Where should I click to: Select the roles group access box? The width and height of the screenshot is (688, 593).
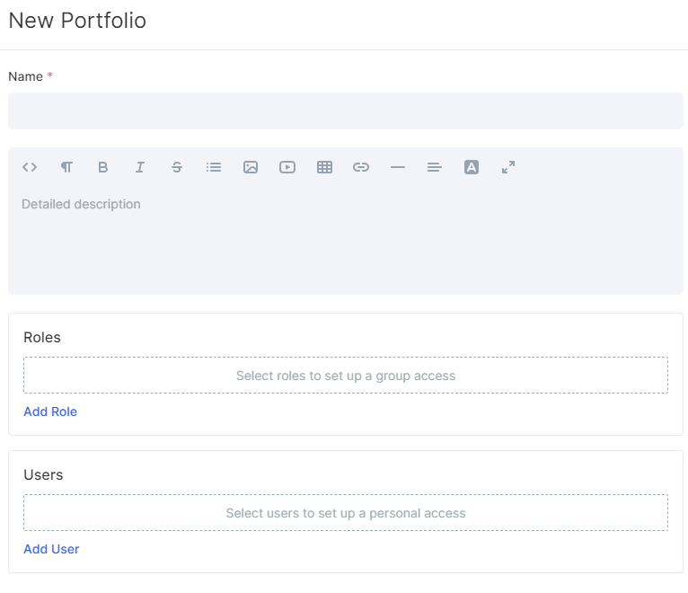(346, 376)
